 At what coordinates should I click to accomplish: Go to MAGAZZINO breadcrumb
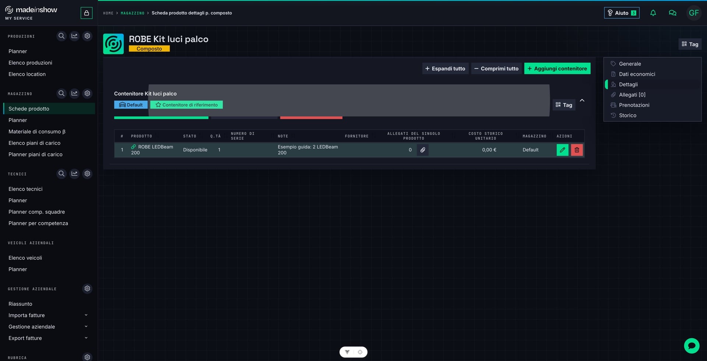coord(133,13)
